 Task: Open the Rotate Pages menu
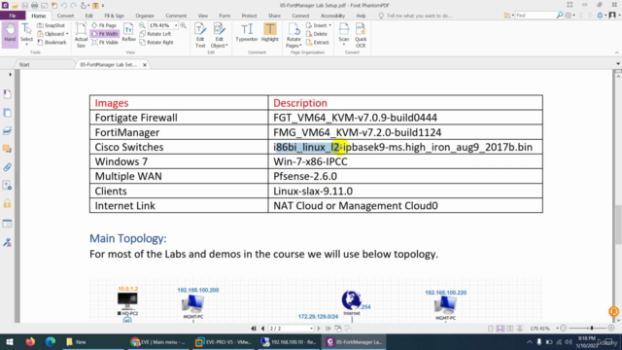coord(294,35)
